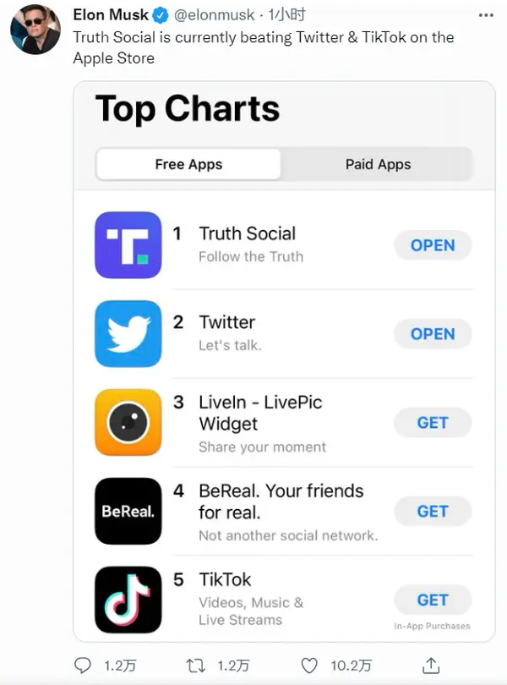Screen dimensions: 507x685
Task: Click the BeReal app icon
Action: click(128, 511)
